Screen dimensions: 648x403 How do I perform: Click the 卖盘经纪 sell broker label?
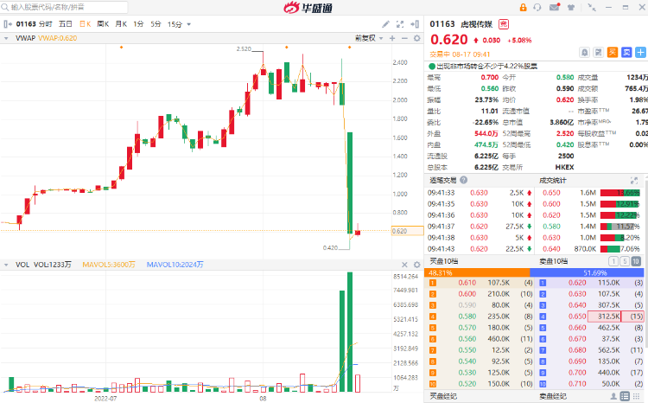pyautogui.click(x=553, y=396)
